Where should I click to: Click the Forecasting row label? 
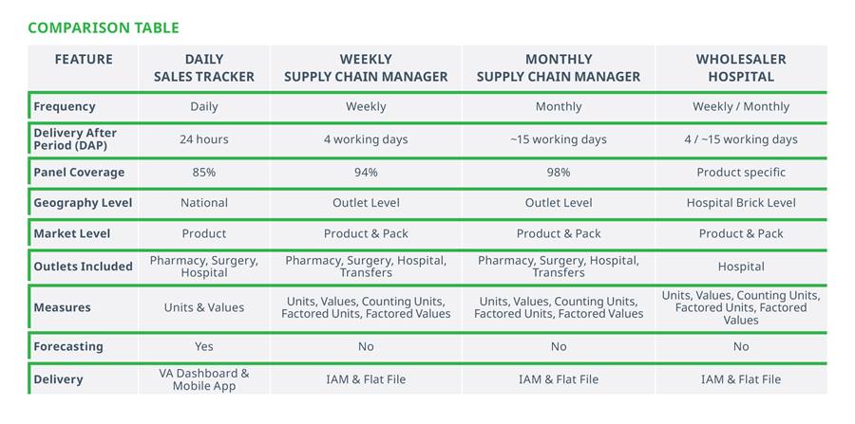(x=68, y=347)
